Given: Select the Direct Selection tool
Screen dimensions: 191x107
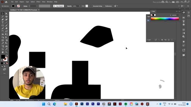Looking at the screenshot, I should [6, 14].
